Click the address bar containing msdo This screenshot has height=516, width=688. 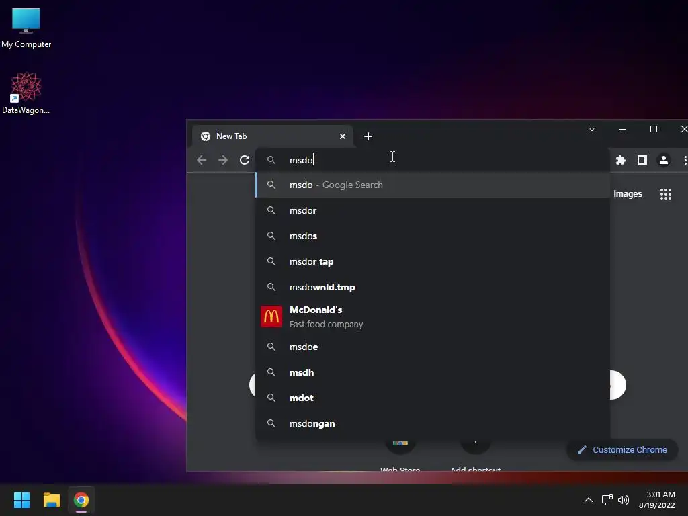coord(432,160)
